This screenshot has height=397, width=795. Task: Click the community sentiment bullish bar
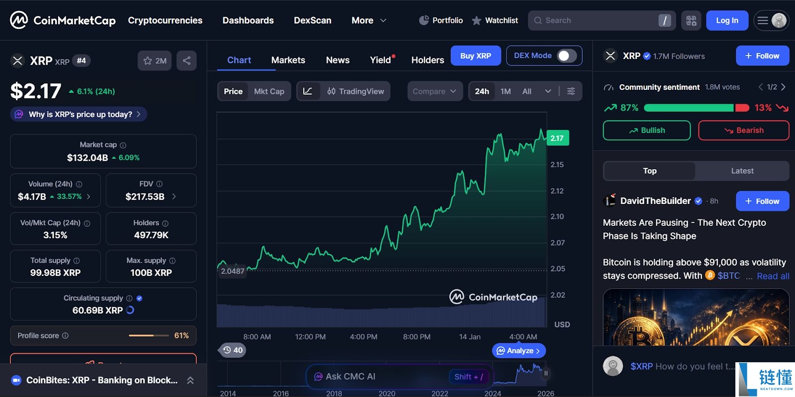click(x=689, y=108)
